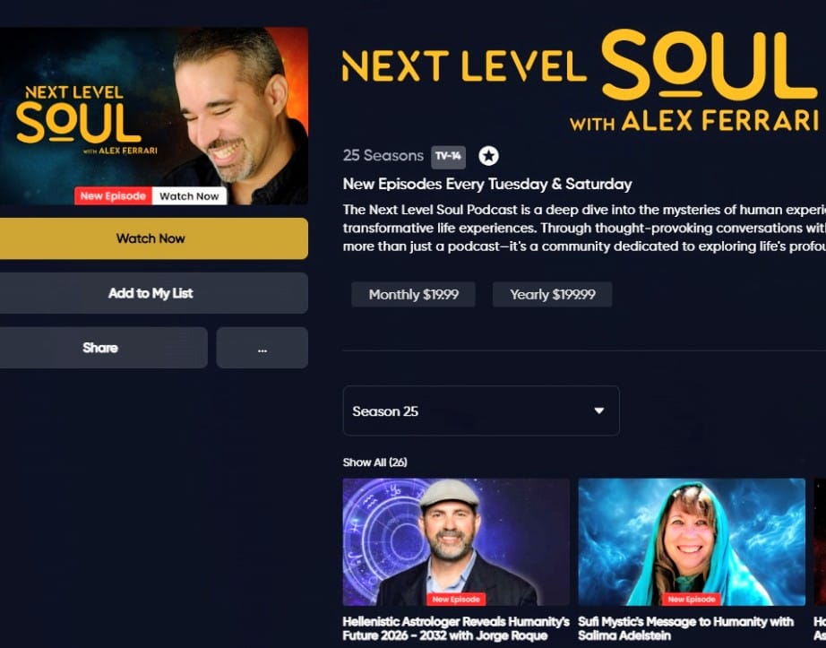
Task: Click the TV-14 rating badge
Action: [448, 157]
